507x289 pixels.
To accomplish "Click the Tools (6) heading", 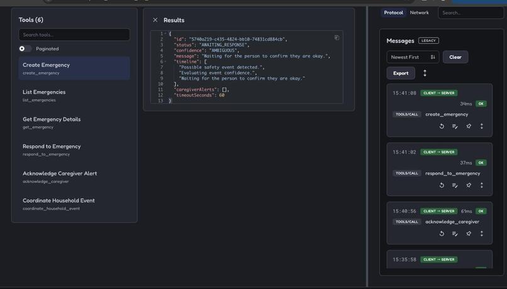I will pos(31,20).
